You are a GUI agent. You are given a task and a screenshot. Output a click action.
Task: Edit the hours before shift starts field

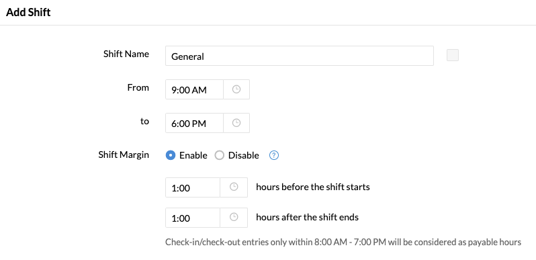pyautogui.click(x=193, y=187)
